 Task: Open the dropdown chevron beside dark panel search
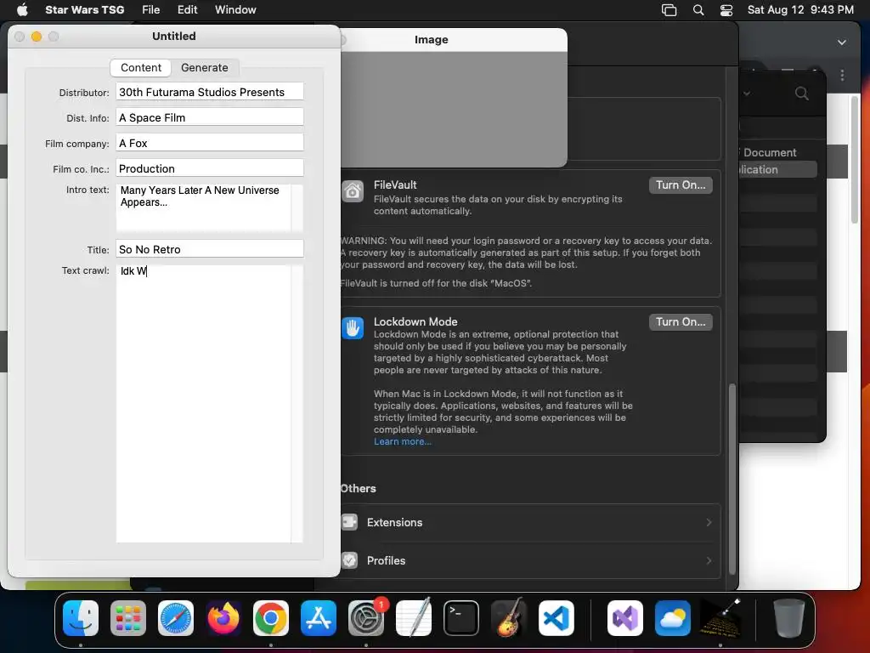pos(747,94)
